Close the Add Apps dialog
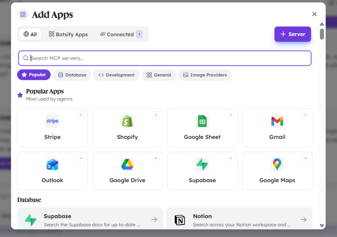 click(314, 14)
